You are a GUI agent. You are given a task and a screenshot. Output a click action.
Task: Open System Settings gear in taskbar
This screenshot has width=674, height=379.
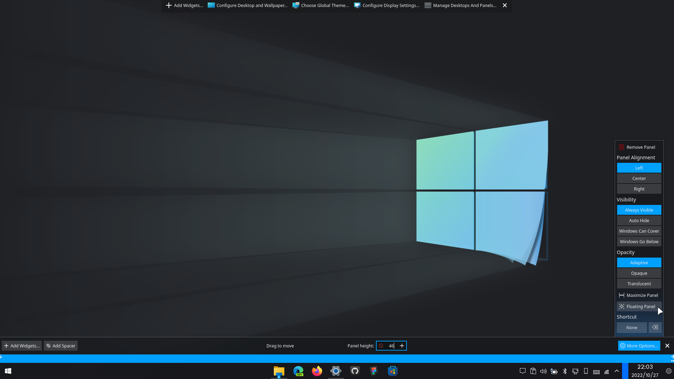click(x=336, y=371)
